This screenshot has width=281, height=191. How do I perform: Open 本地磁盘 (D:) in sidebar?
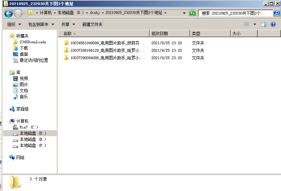(x=33, y=133)
